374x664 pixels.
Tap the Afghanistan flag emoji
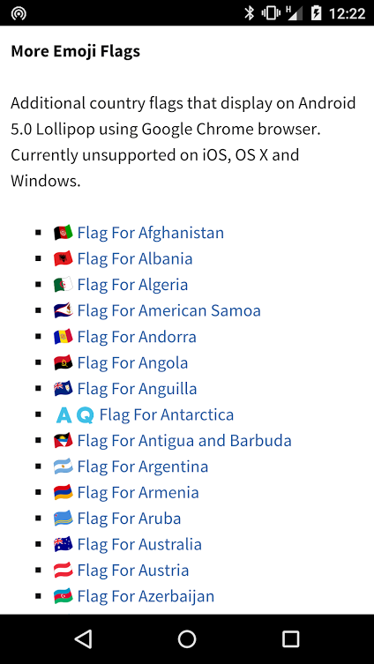pos(64,233)
